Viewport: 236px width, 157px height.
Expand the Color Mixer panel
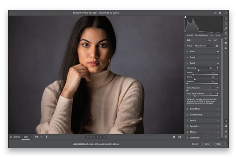(195, 109)
